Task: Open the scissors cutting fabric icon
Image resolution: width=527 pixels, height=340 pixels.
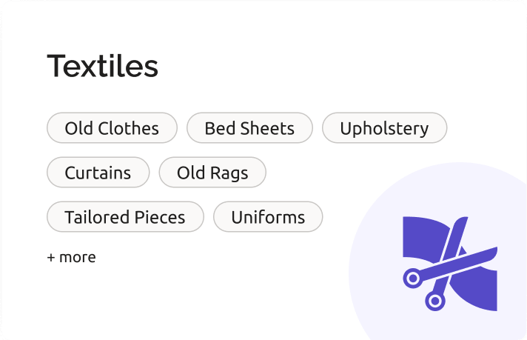Action: click(x=450, y=264)
